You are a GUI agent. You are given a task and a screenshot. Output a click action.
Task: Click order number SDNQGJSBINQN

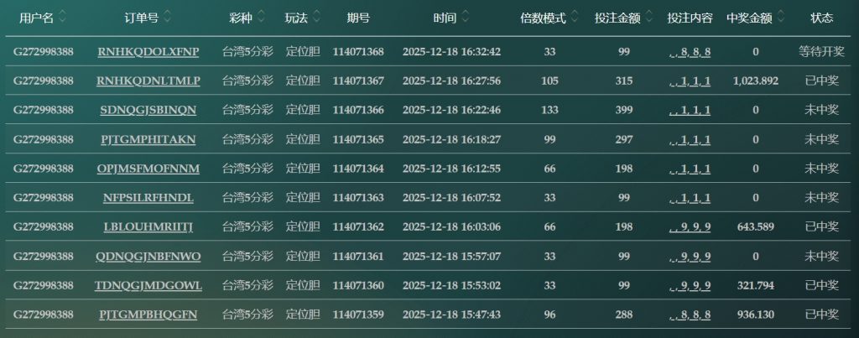click(x=148, y=110)
